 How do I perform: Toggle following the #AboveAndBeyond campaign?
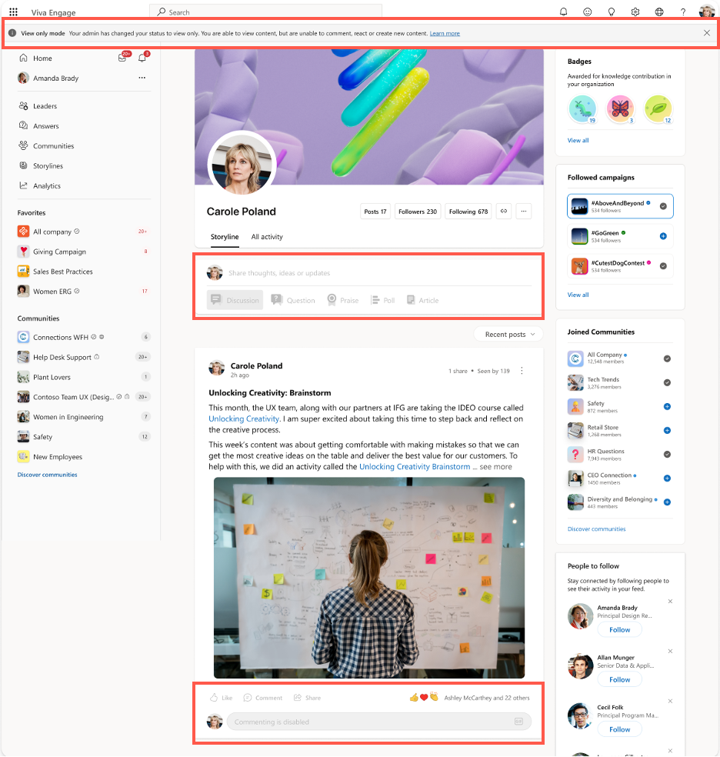[x=663, y=206]
